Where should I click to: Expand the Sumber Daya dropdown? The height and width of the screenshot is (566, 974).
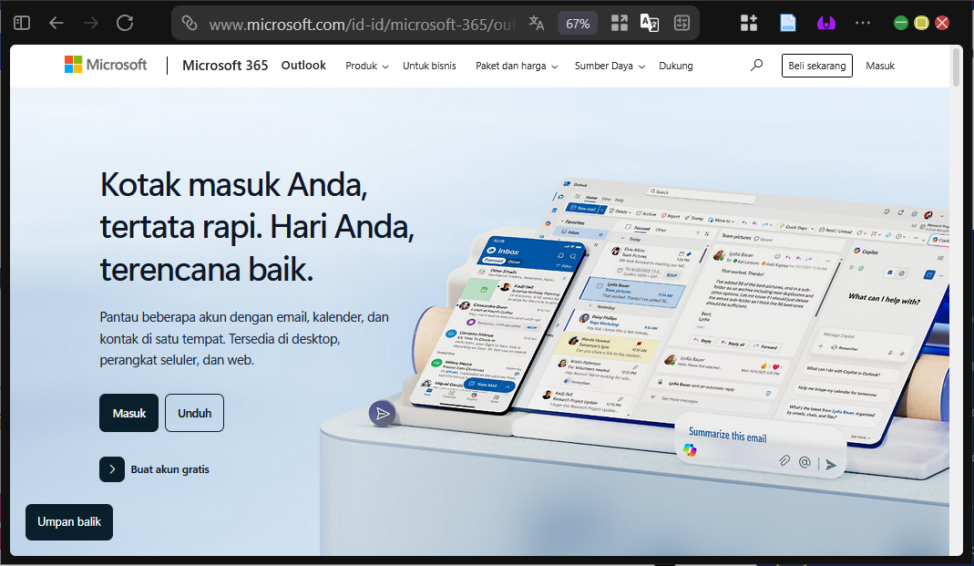pyautogui.click(x=610, y=66)
